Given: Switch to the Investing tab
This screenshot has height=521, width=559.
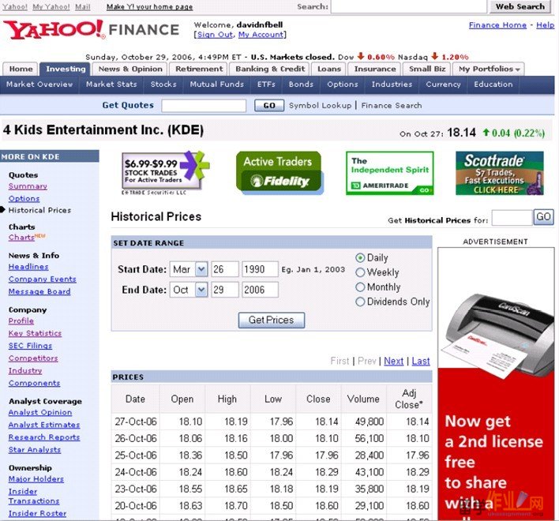Looking at the screenshot, I should tap(66, 69).
